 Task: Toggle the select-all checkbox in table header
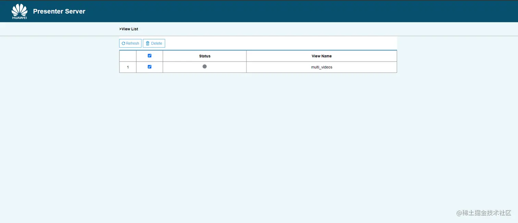click(149, 56)
